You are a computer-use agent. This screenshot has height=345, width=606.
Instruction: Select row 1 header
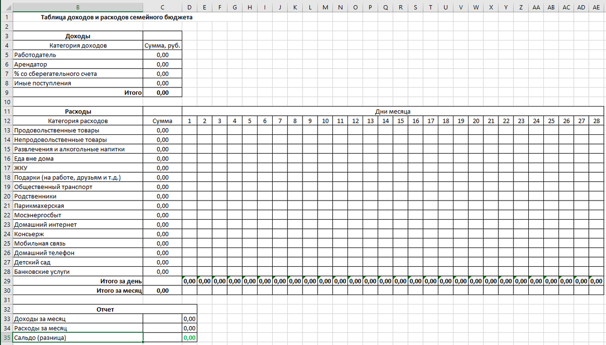pyautogui.click(x=6, y=17)
